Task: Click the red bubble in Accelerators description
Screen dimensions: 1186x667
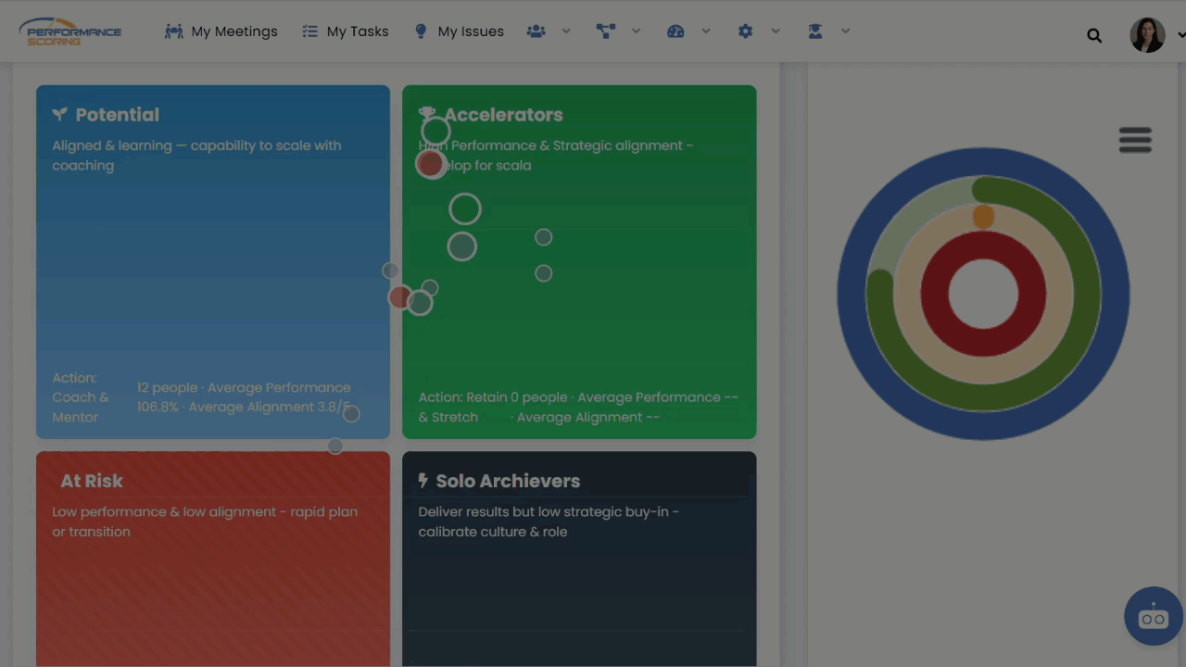Action: click(x=430, y=164)
